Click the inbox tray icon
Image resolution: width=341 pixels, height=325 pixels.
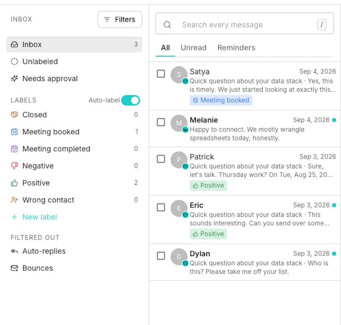point(14,44)
